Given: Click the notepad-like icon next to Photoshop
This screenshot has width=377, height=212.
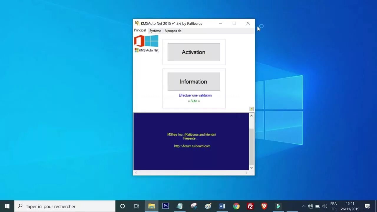Looking at the screenshot, I should (x=180, y=206).
